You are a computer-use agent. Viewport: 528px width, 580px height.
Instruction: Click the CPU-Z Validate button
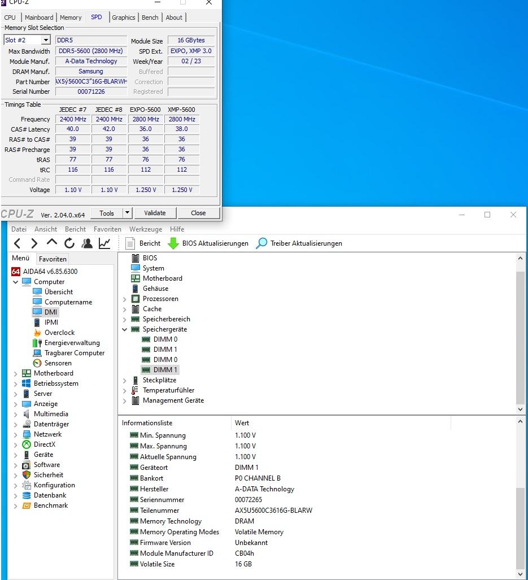155,213
